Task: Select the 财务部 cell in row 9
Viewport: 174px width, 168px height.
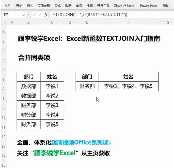Action: (x=29, y=105)
